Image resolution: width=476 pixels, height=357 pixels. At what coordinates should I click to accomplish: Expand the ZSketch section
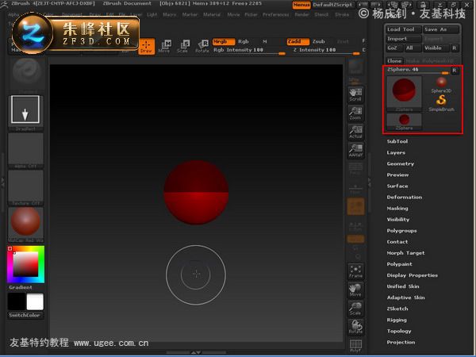(397, 309)
